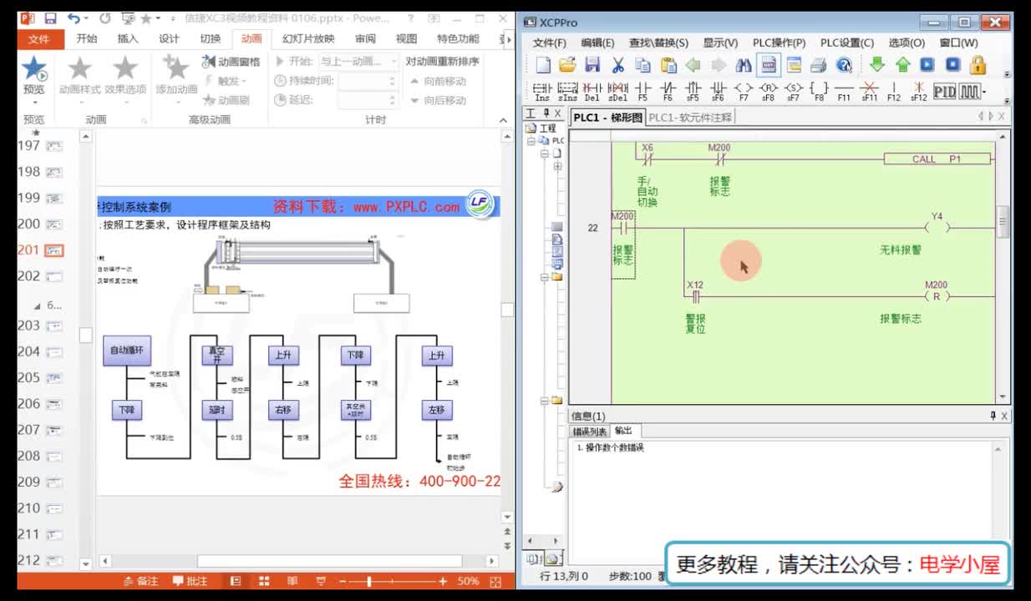Run the PLC with blue play icon
Image resolution: width=1031 pixels, height=601 pixels.
click(x=927, y=65)
